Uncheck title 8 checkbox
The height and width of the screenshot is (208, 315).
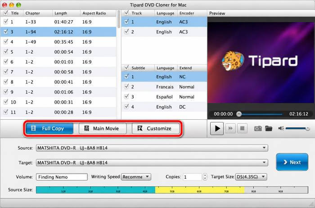[x=6, y=81]
